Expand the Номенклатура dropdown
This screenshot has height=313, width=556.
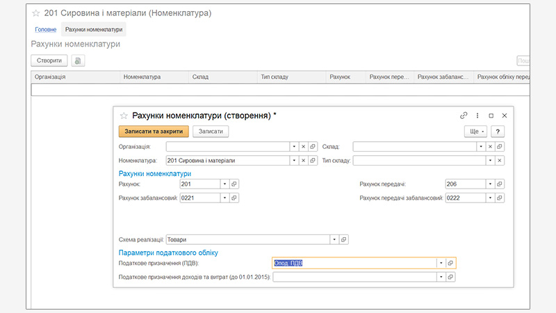point(293,161)
